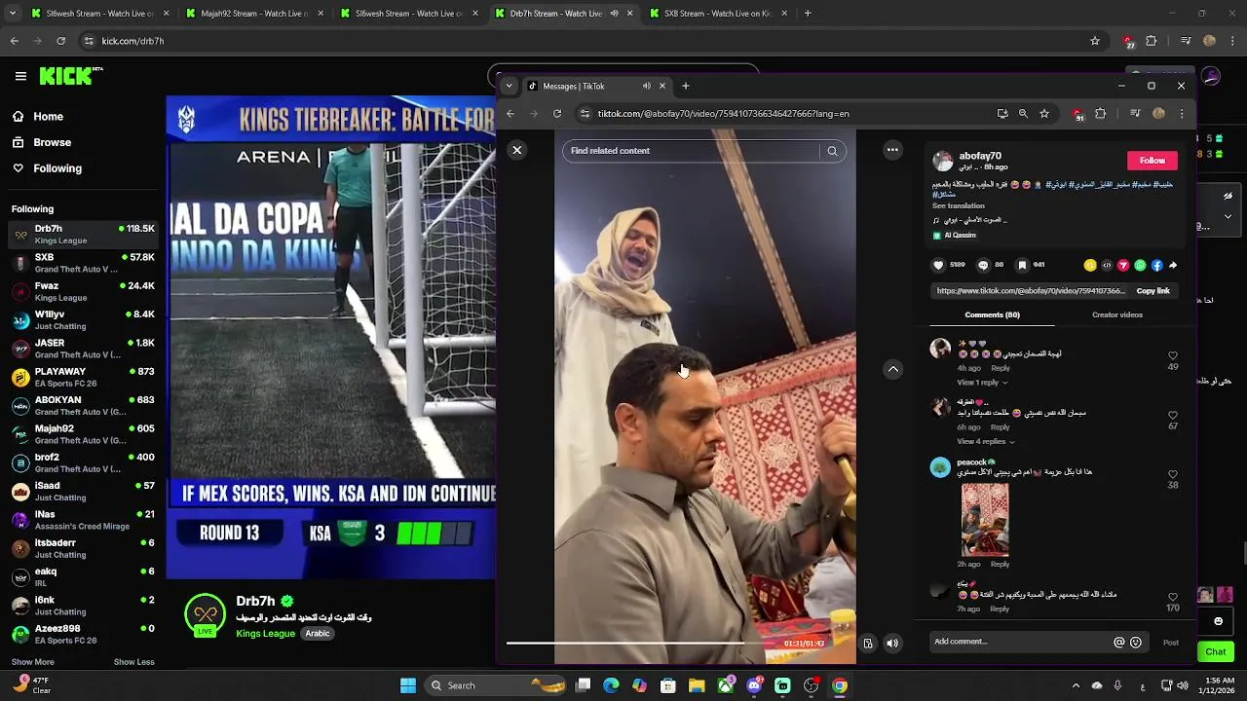Open extensions puzzle icon in TikTok window
The image size is (1247, 701).
click(x=1101, y=114)
